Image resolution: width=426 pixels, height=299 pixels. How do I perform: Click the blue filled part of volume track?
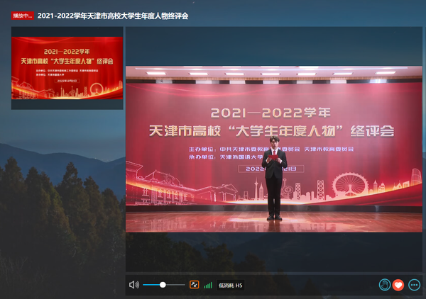click(152, 285)
